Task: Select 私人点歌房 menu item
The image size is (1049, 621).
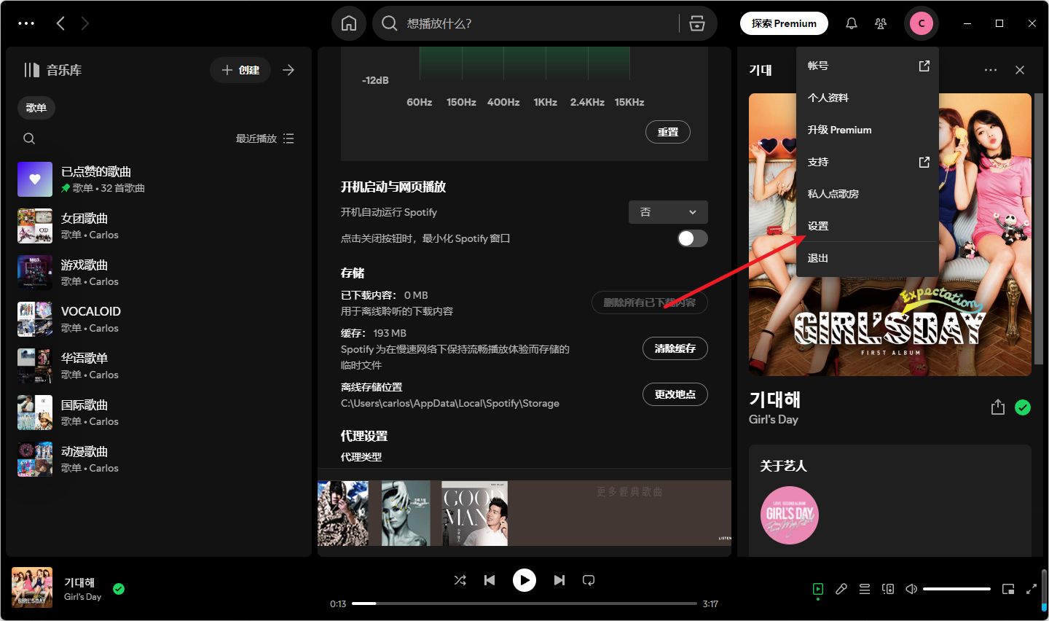Action: click(x=868, y=194)
